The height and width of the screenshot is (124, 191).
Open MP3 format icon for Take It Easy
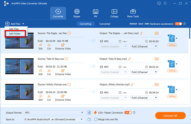[172, 64]
